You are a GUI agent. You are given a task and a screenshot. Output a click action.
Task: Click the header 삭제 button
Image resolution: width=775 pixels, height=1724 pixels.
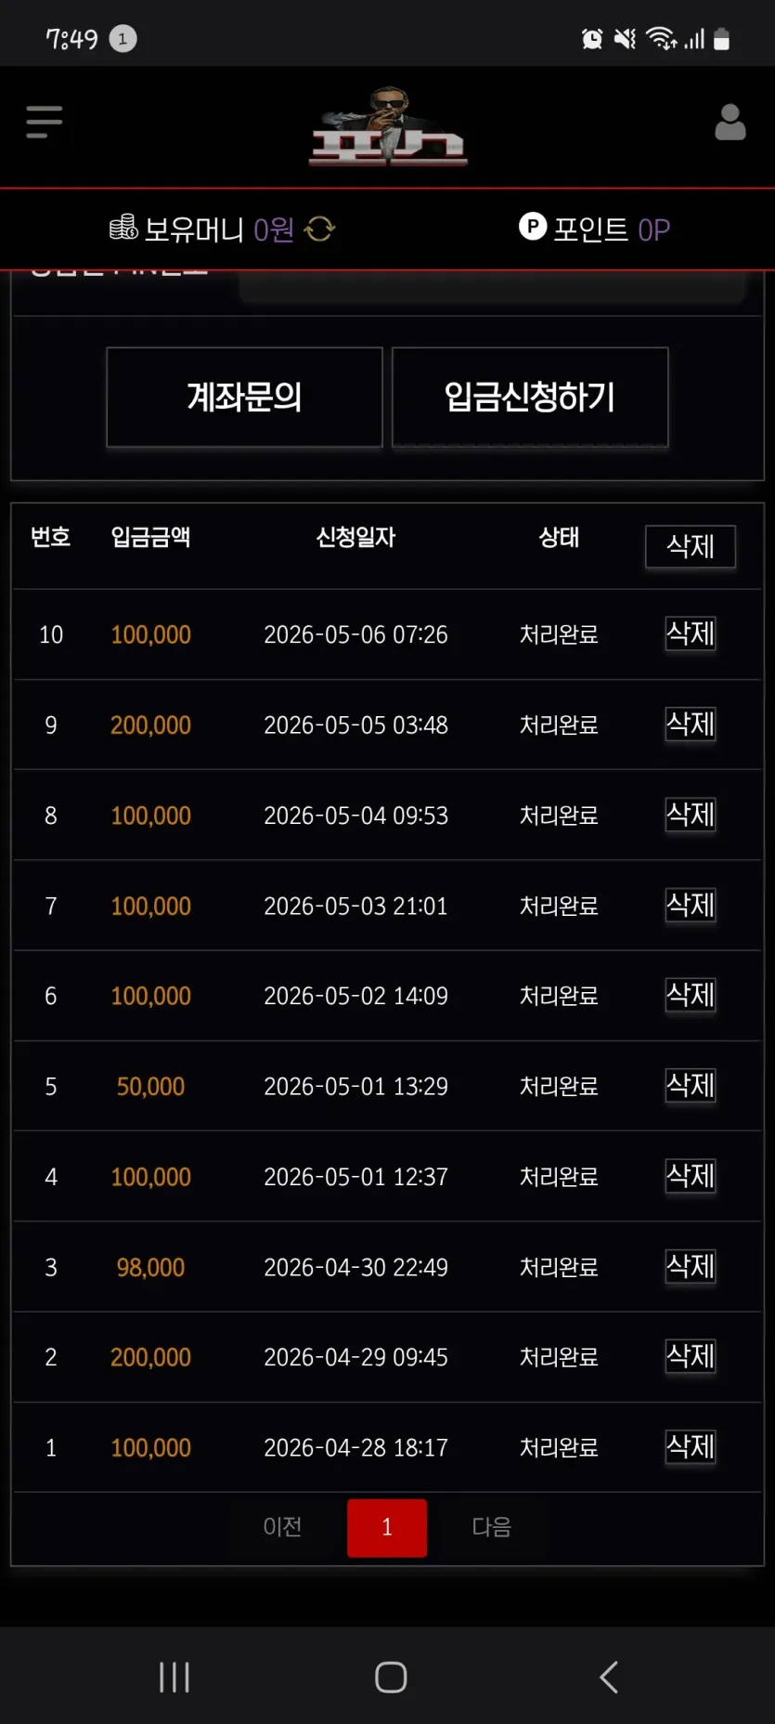click(x=691, y=546)
